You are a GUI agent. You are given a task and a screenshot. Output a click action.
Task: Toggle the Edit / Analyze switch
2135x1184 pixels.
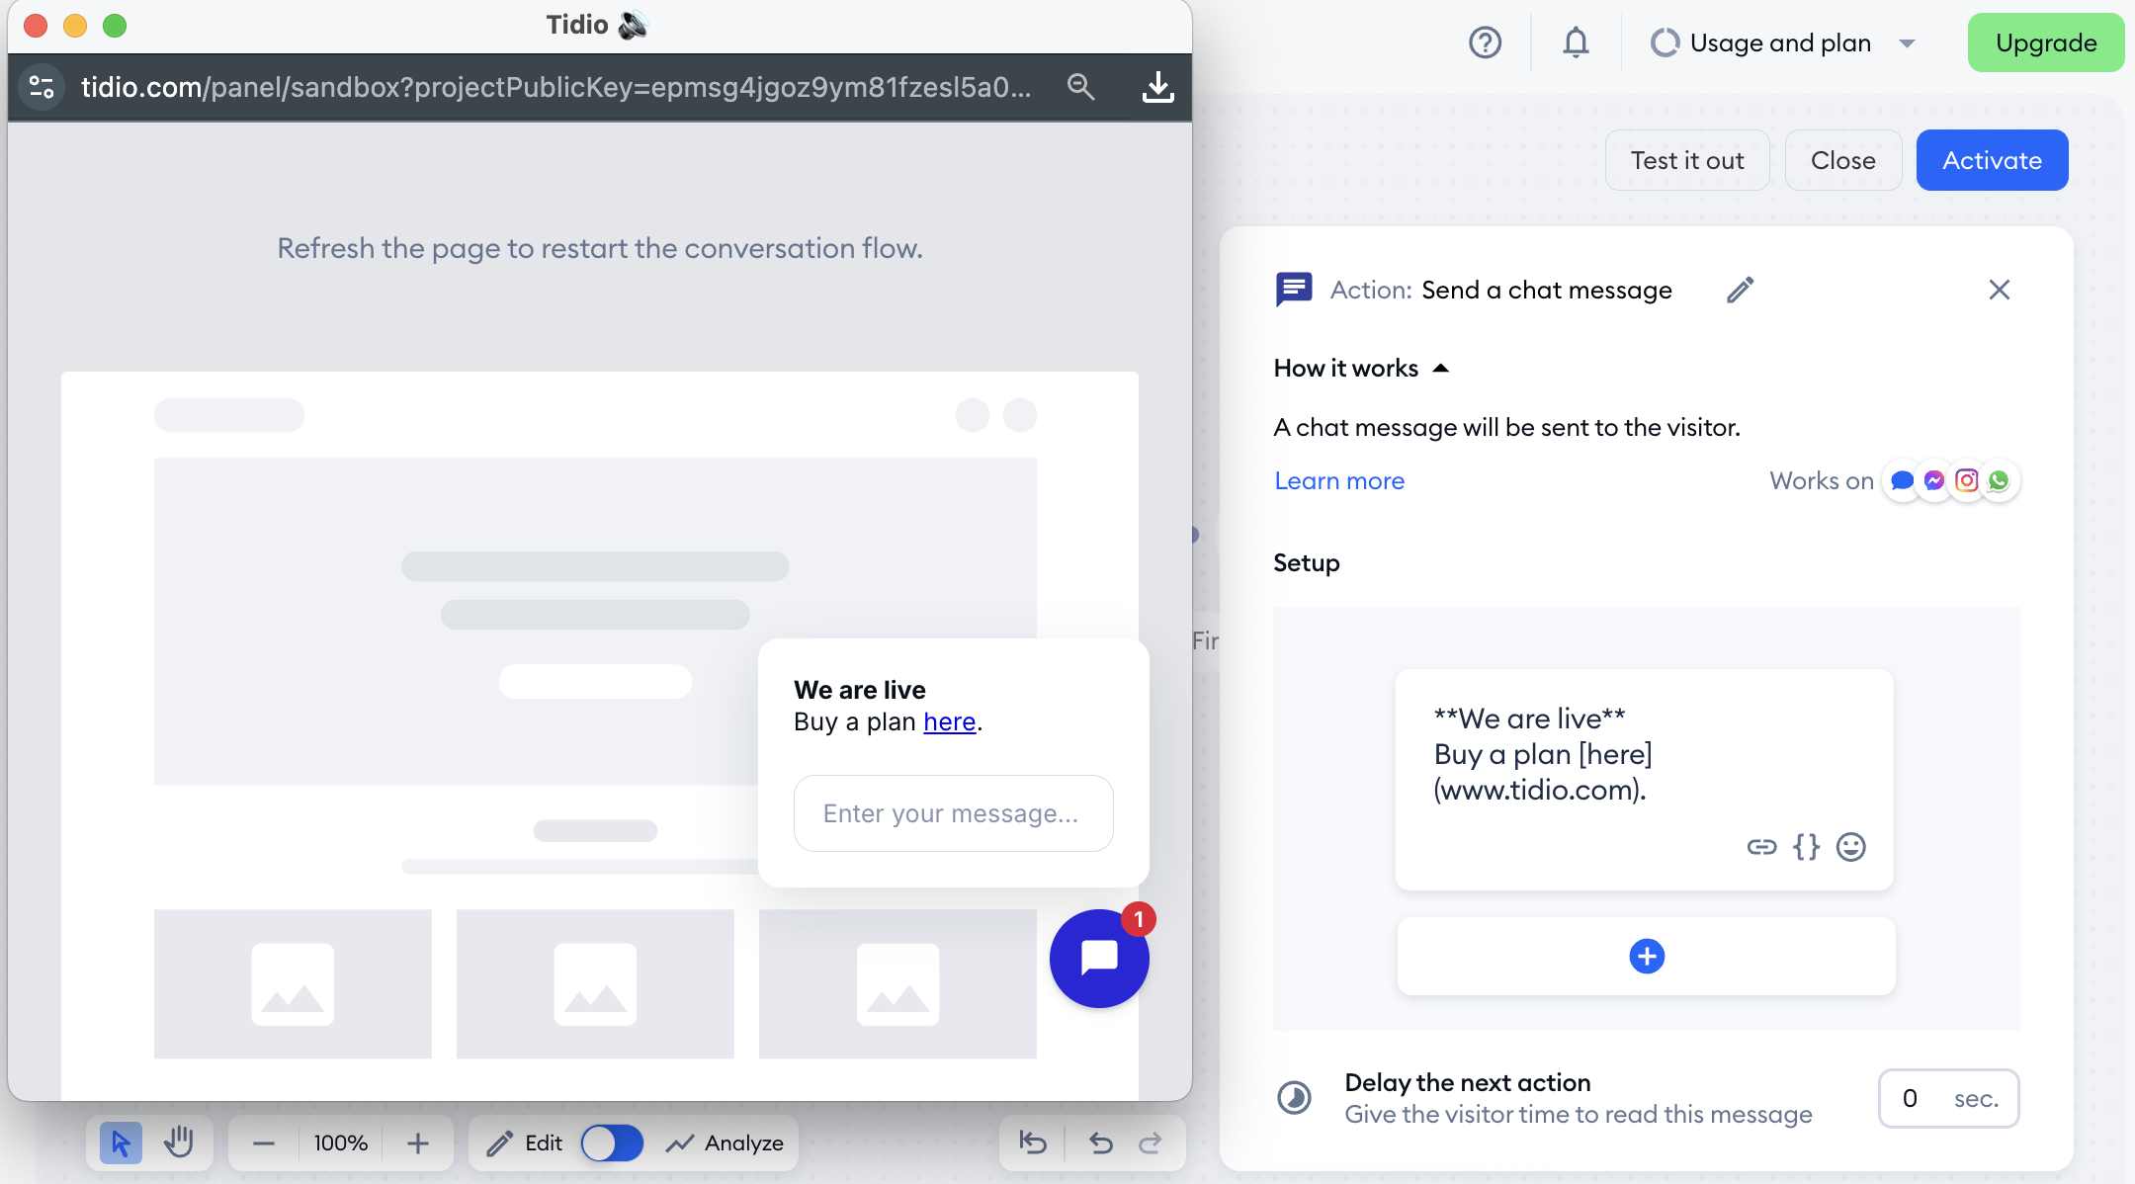click(612, 1143)
